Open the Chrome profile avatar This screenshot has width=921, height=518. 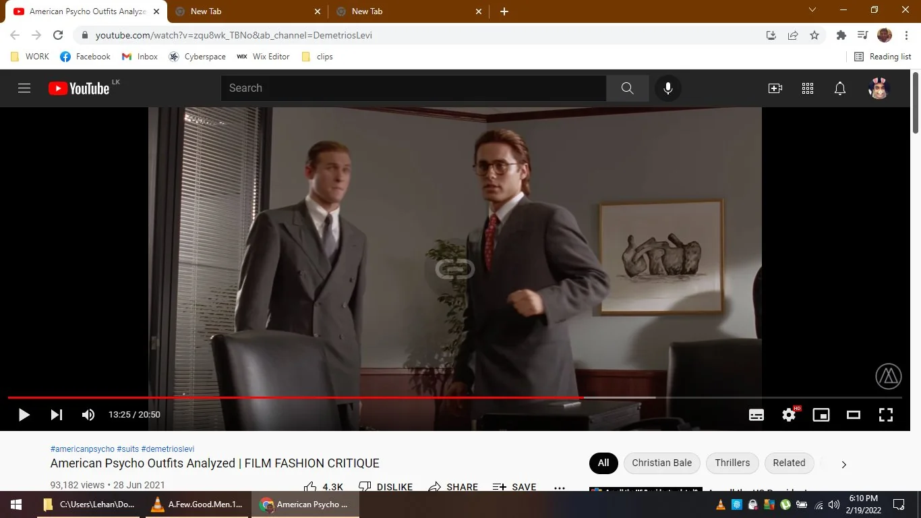point(885,35)
